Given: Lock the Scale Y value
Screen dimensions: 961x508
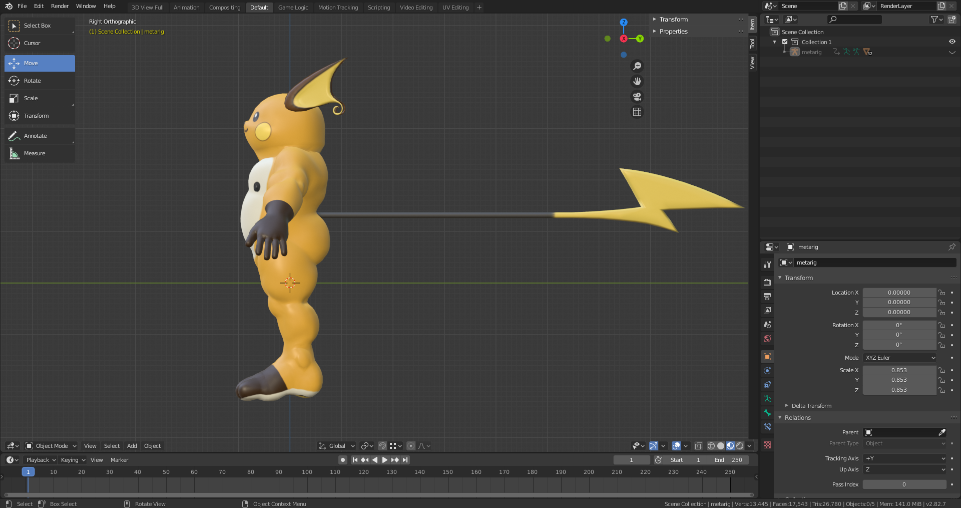Looking at the screenshot, I should 941,380.
